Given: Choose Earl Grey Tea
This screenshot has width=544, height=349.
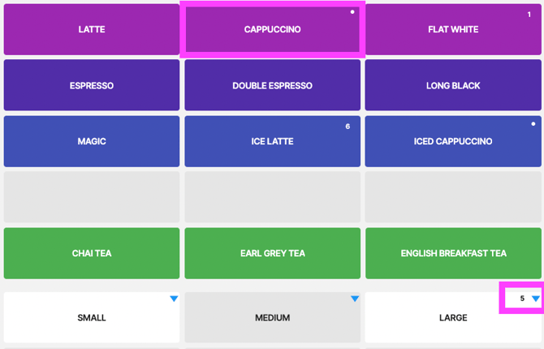Looking at the screenshot, I should [272, 253].
